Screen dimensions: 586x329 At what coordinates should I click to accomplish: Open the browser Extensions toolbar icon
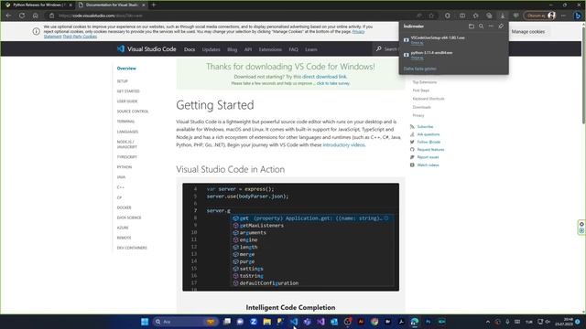448,16
